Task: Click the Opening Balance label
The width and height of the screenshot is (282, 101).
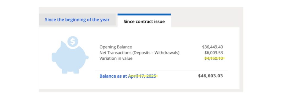Action: pos(116,47)
